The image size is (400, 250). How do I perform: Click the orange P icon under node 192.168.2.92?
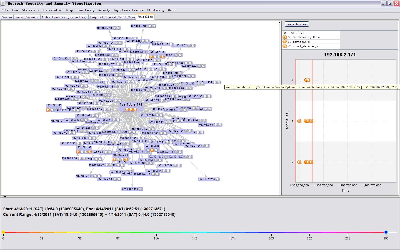pos(78,152)
